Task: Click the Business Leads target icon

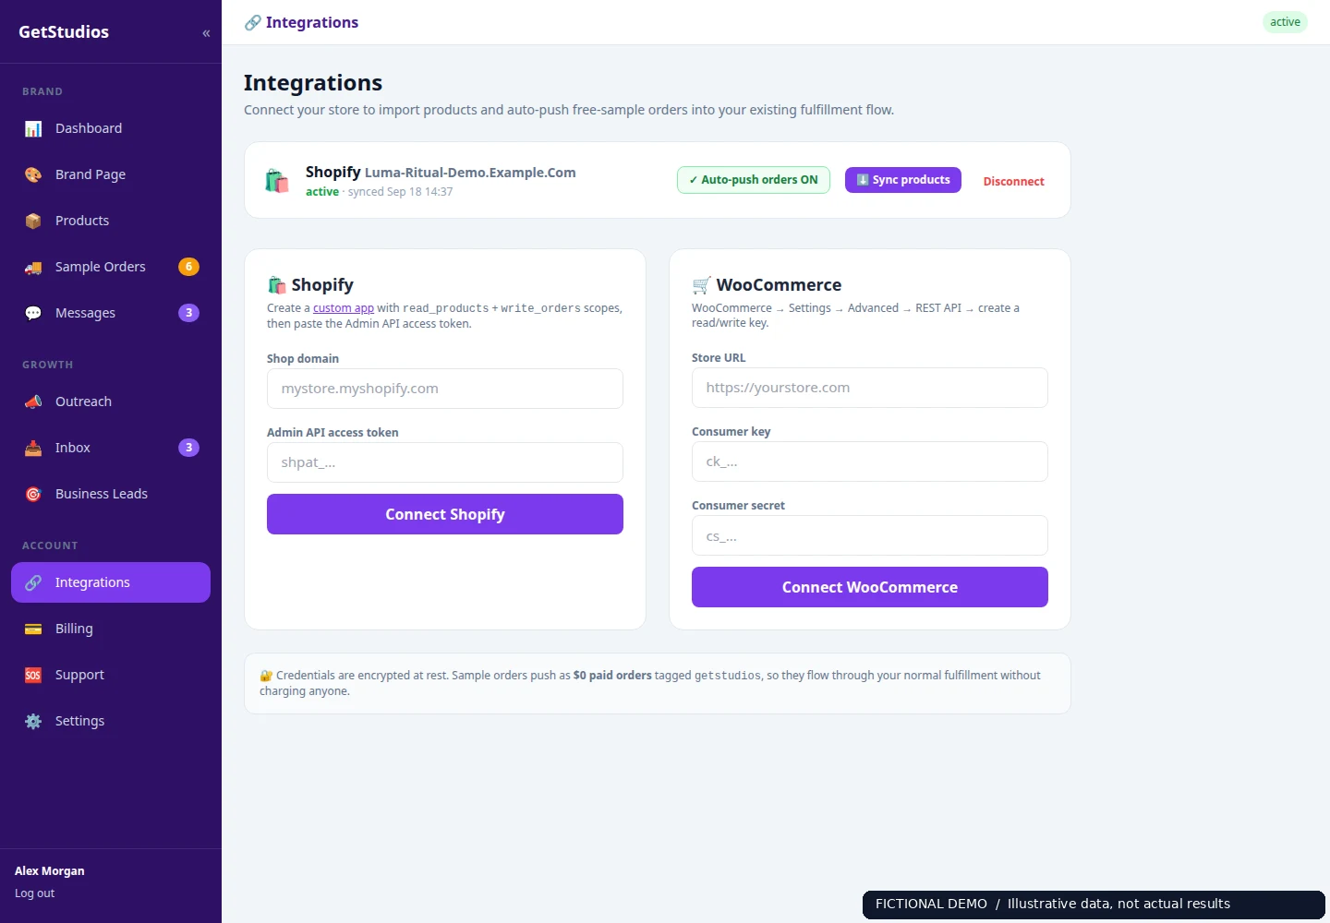Action: (x=33, y=494)
